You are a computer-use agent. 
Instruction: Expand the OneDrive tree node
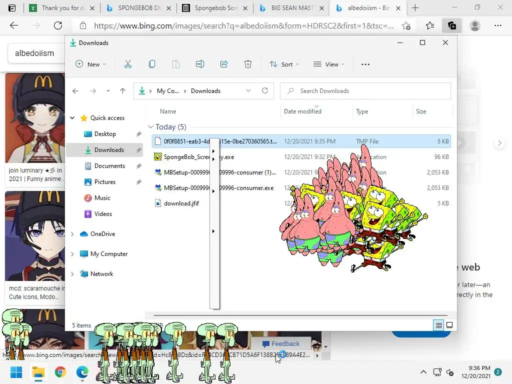(x=72, y=234)
